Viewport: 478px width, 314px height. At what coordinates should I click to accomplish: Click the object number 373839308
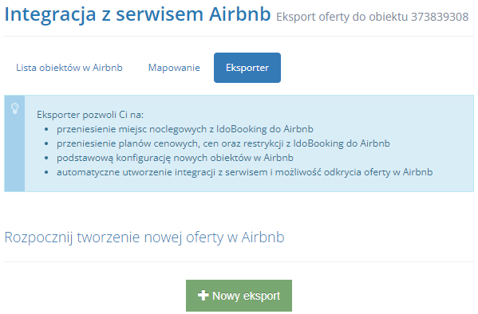[x=440, y=17]
